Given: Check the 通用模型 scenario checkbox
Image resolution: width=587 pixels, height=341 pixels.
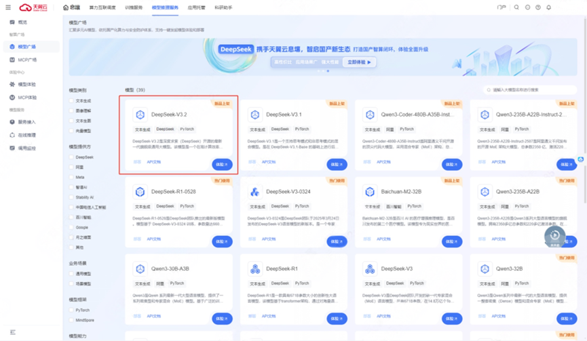Looking at the screenshot, I should click(x=71, y=274).
